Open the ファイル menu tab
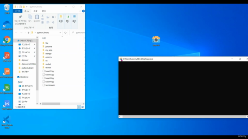This screenshot has width=248, height=139. click(x=17, y=11)
